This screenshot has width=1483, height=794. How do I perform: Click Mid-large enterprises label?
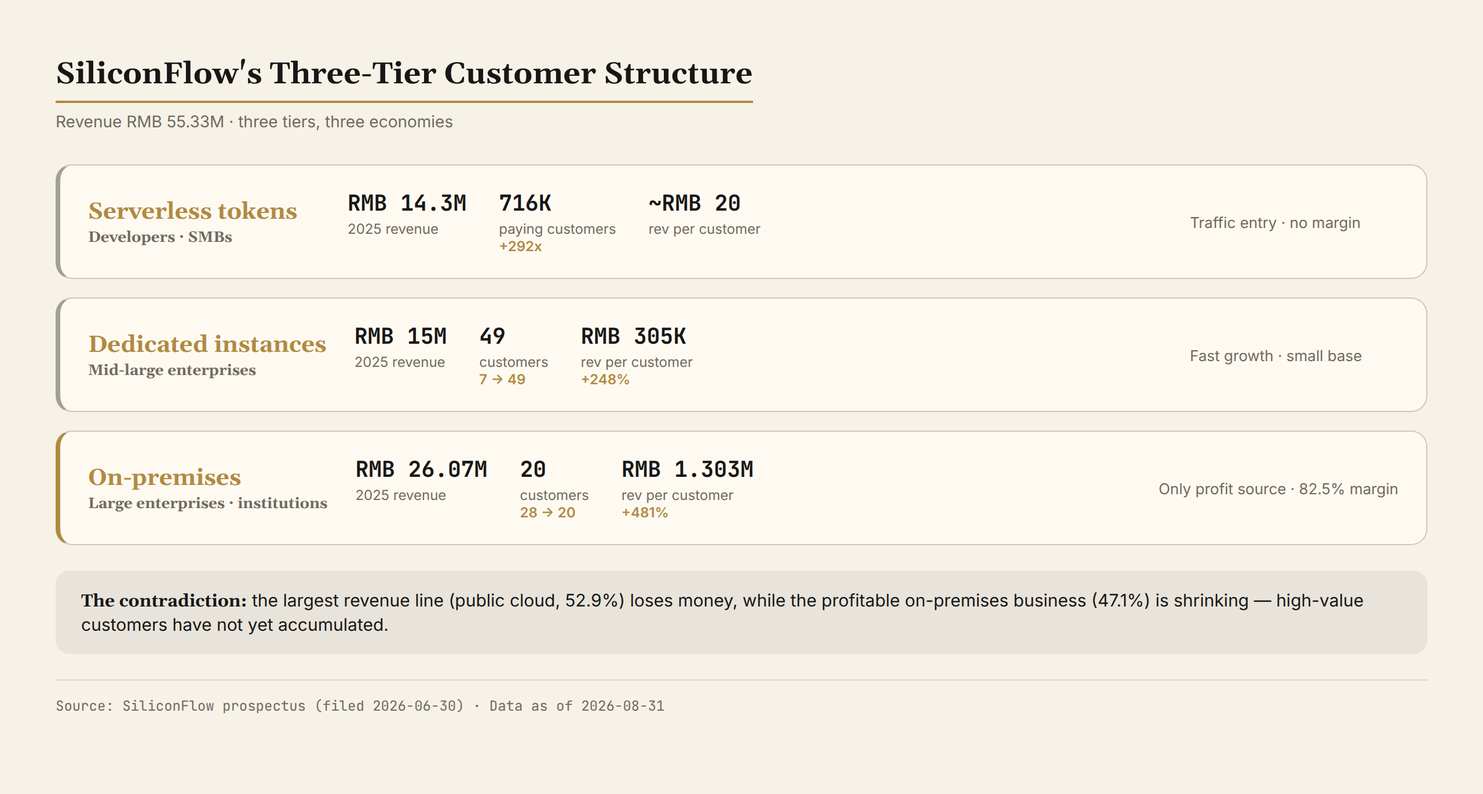tap(172, 370)
